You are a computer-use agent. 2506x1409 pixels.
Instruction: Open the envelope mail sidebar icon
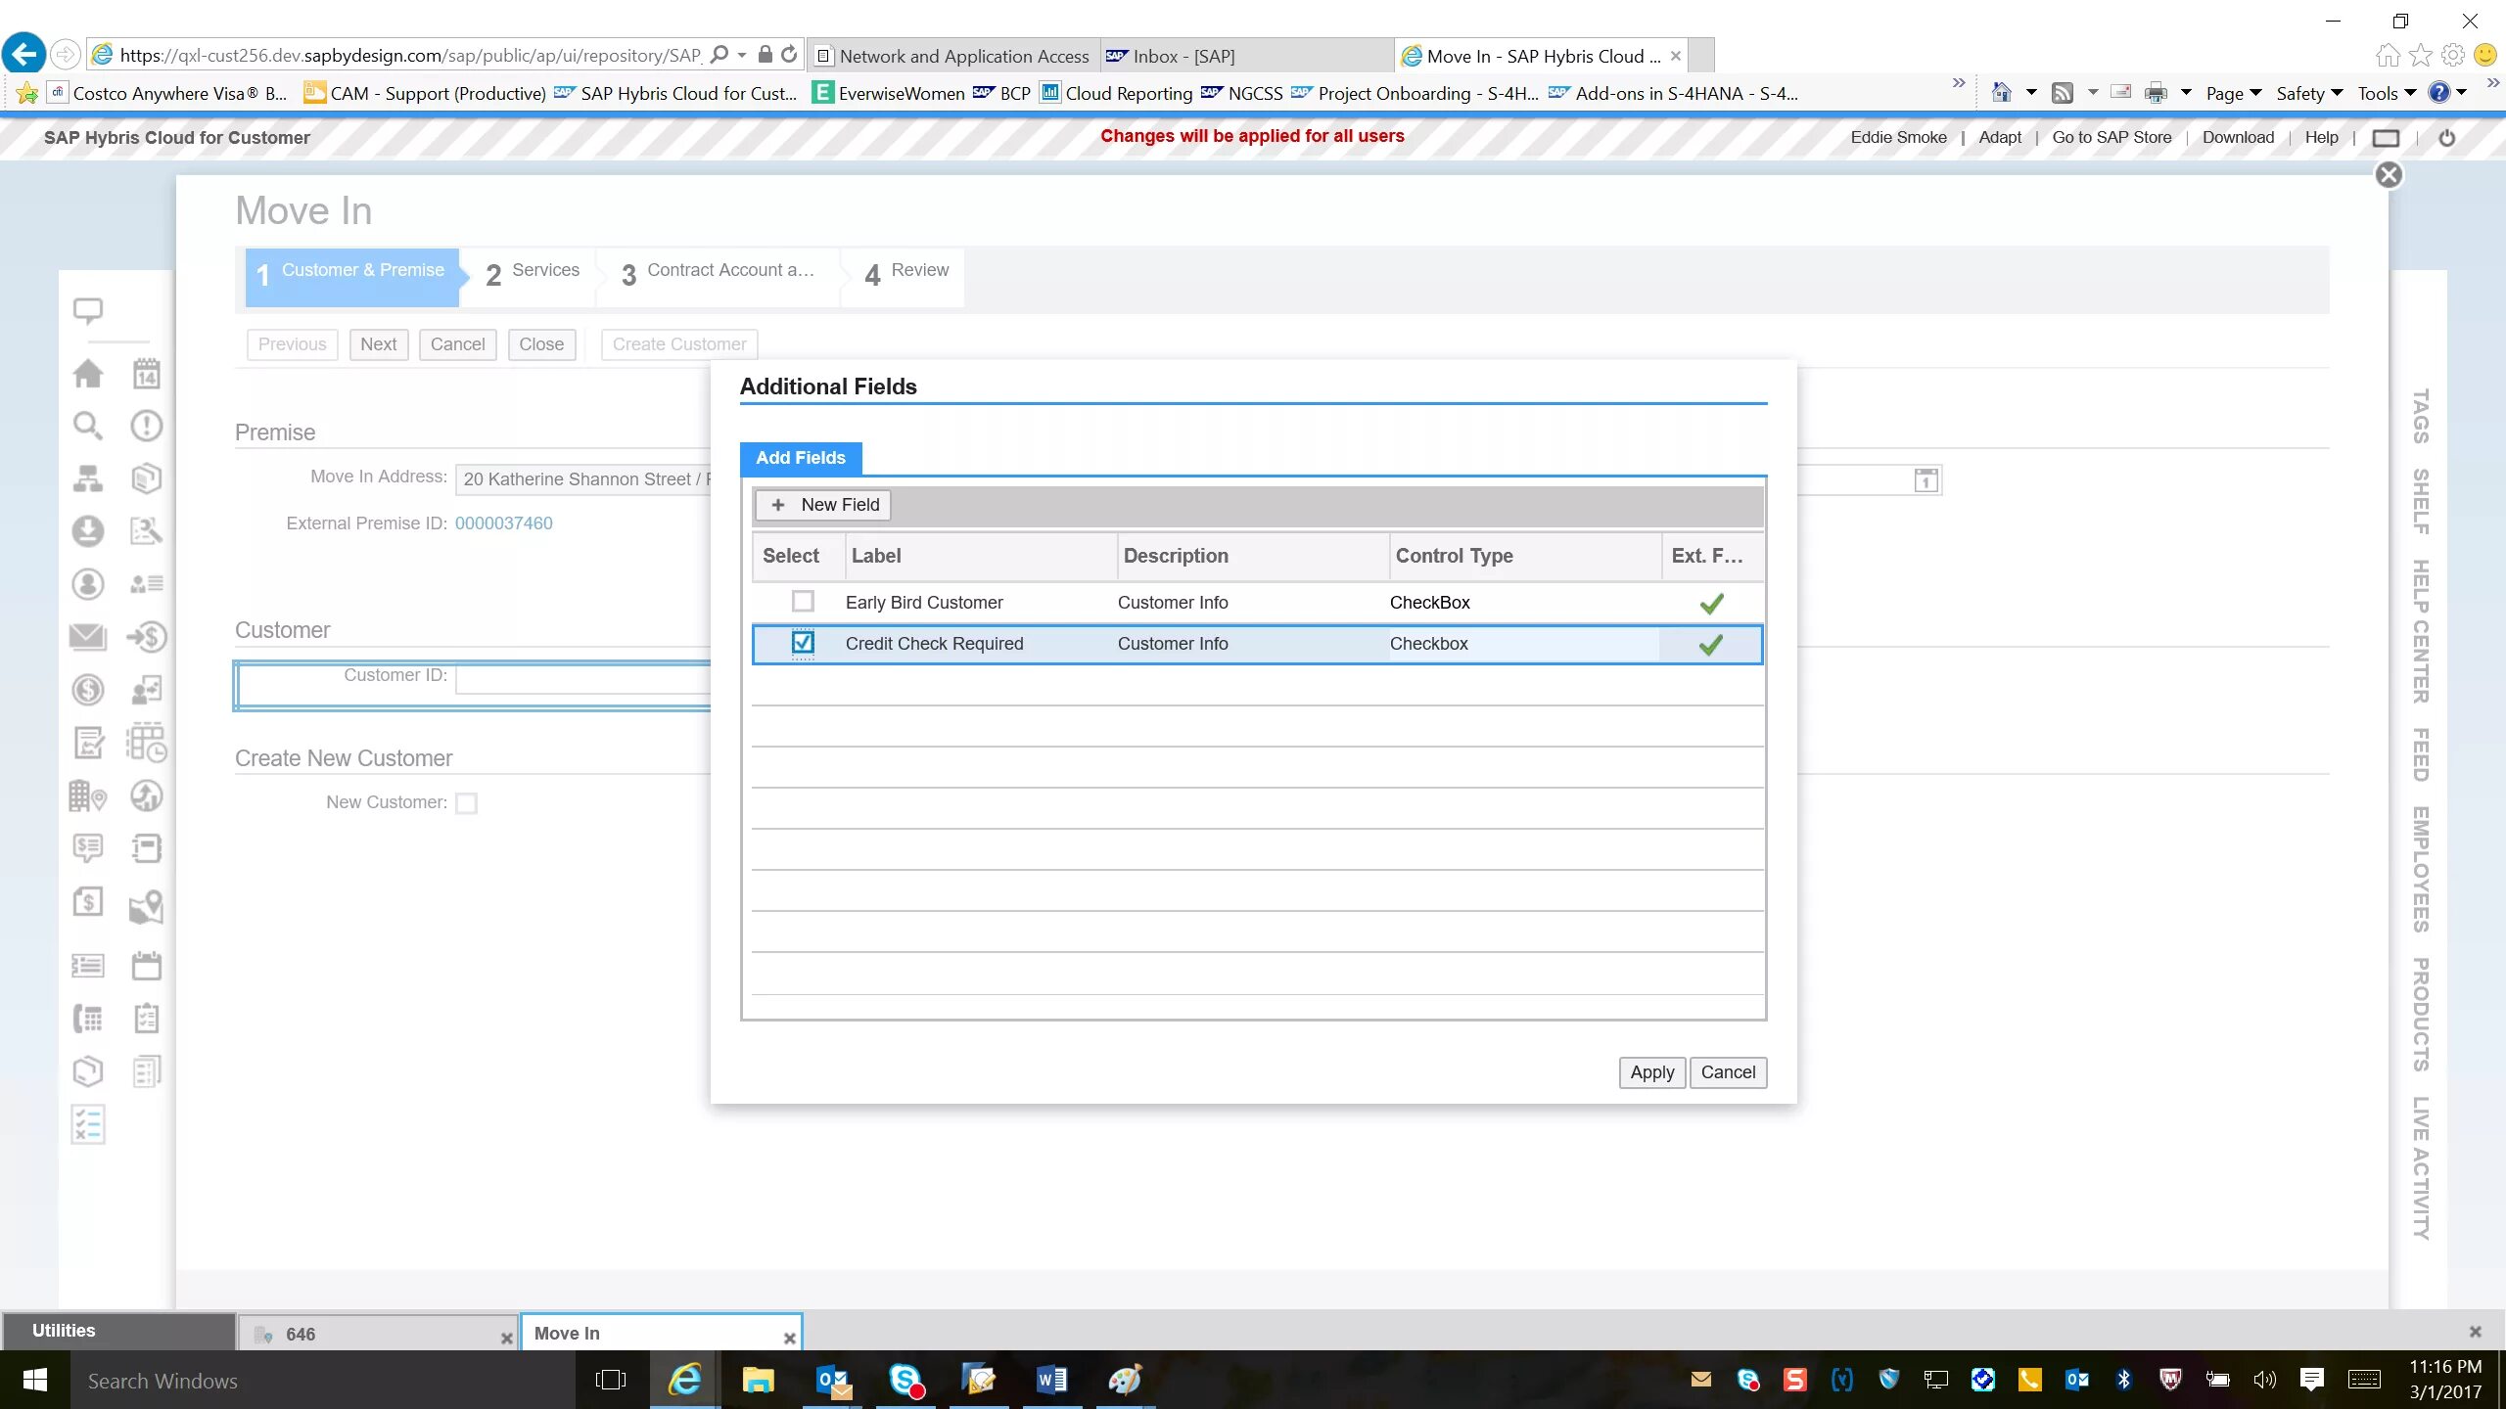88,637
